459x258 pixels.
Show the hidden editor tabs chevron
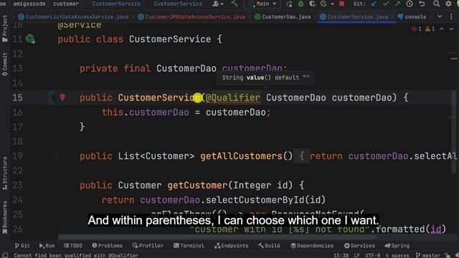point(440,16)
